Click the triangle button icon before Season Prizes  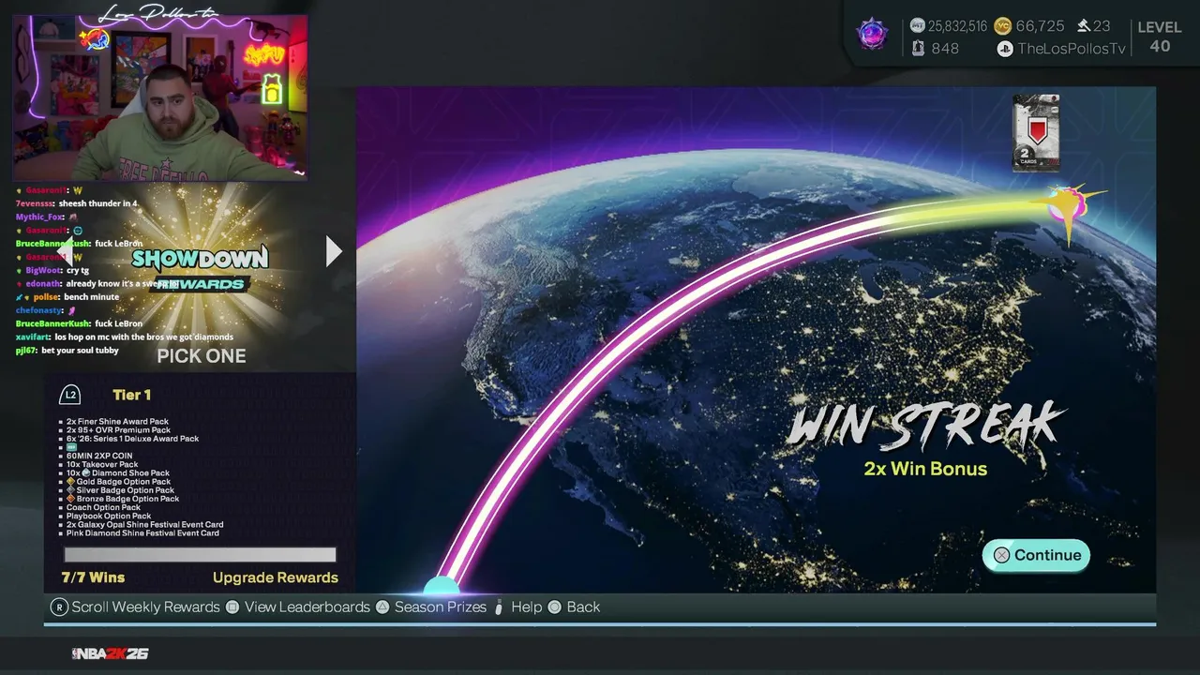[x=382, y=607]
